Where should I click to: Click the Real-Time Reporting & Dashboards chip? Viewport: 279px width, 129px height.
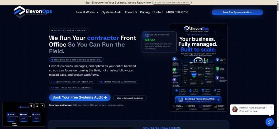(x=71, y=88)
